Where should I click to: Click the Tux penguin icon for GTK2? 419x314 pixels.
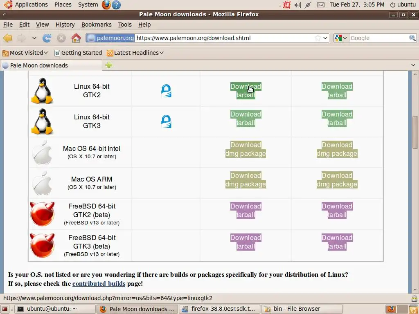coord(42,91)
